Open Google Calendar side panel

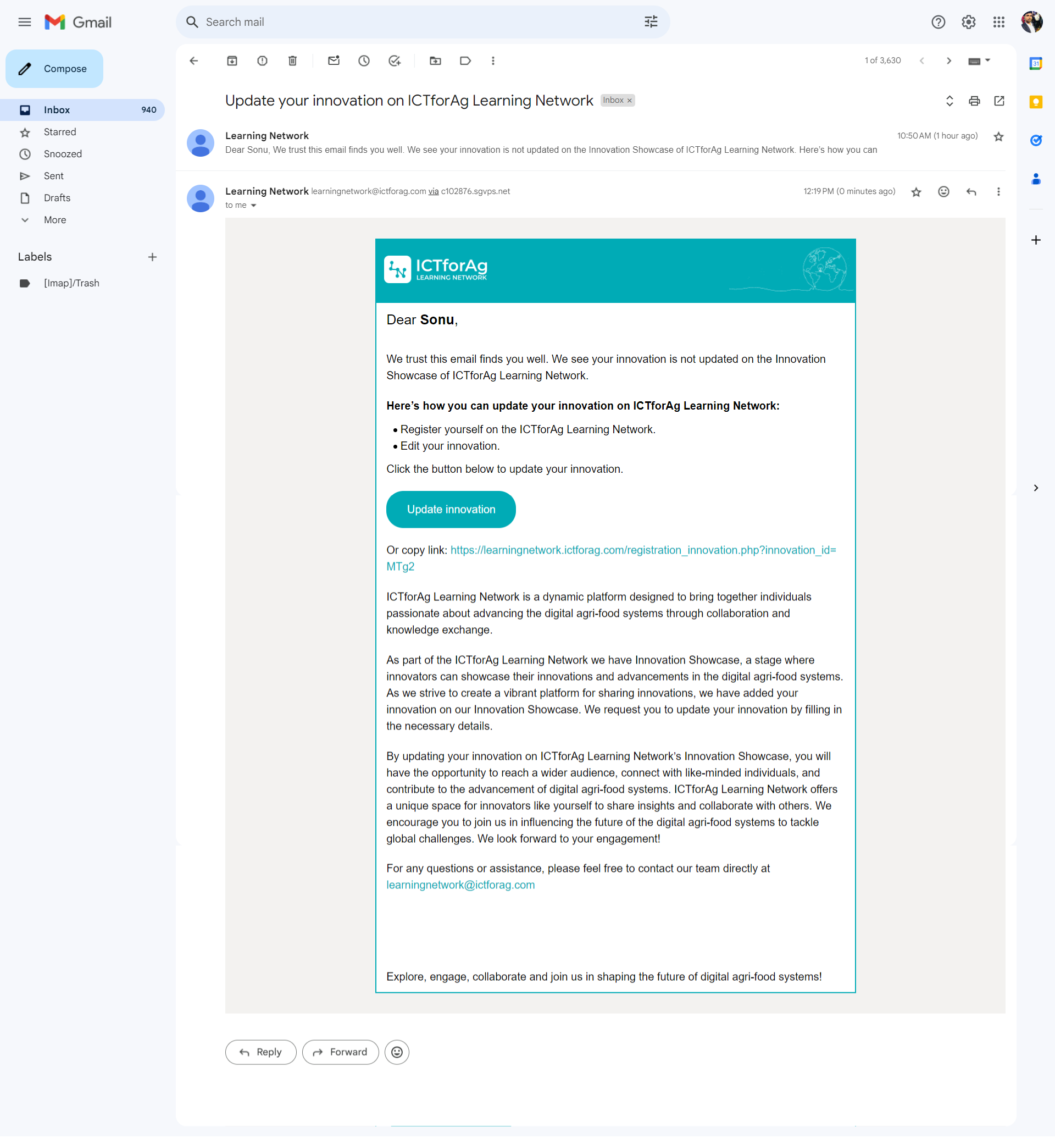[1036, 63]
